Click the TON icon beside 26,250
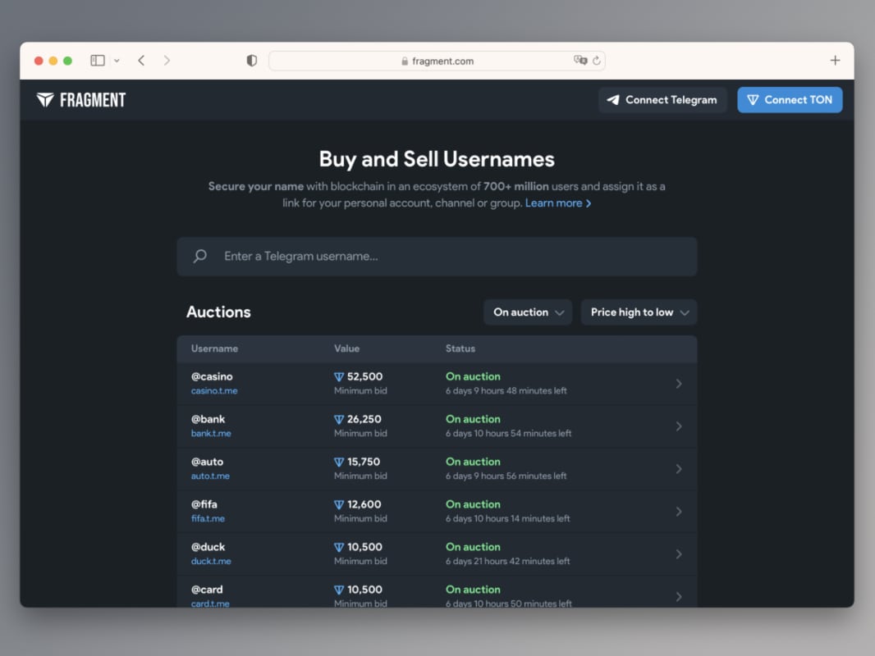Image resolution: width=875 pixels, height=656 pixels. click(339, 420)
